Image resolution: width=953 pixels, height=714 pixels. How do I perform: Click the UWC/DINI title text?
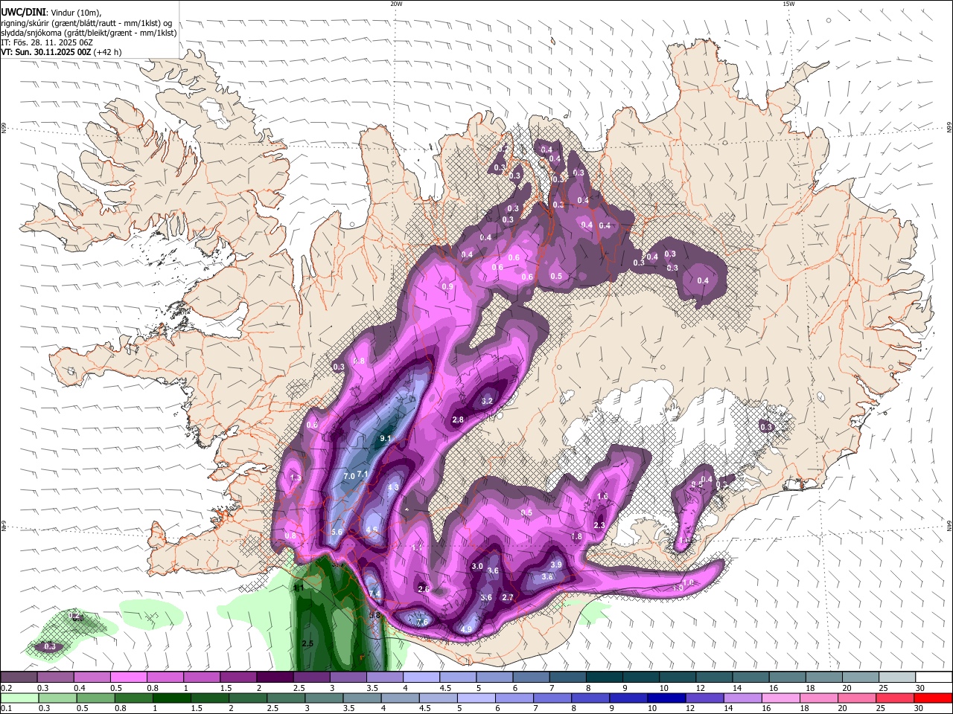25,12
